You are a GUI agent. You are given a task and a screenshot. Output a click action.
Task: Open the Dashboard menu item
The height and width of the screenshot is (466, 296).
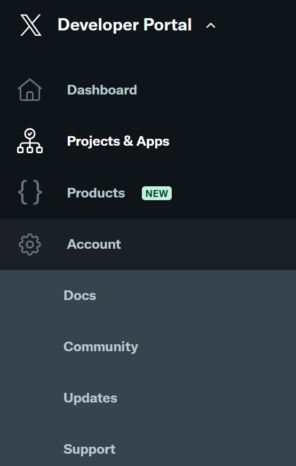[x=102, y=90]
